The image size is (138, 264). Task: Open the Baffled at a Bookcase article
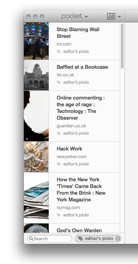pyautogui.click(x=82, y=67)
